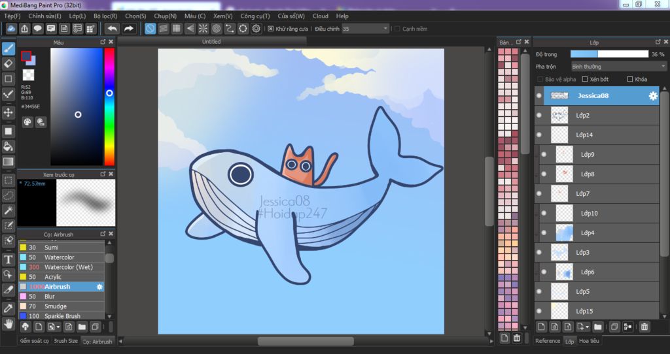
Task: Hide the Lớp14 layer
Action: [x=539, y=135]
